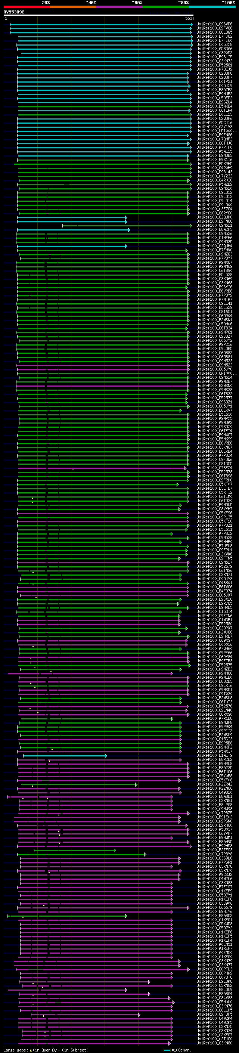This screenshot has height=1053, width=239.
Task: Select label UniRef100_B9SYI6
Action: tap(214, 287)
